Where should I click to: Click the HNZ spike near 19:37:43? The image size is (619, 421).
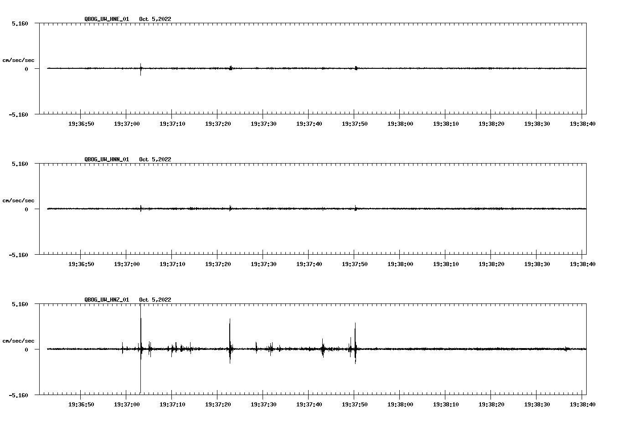(323, 348)
